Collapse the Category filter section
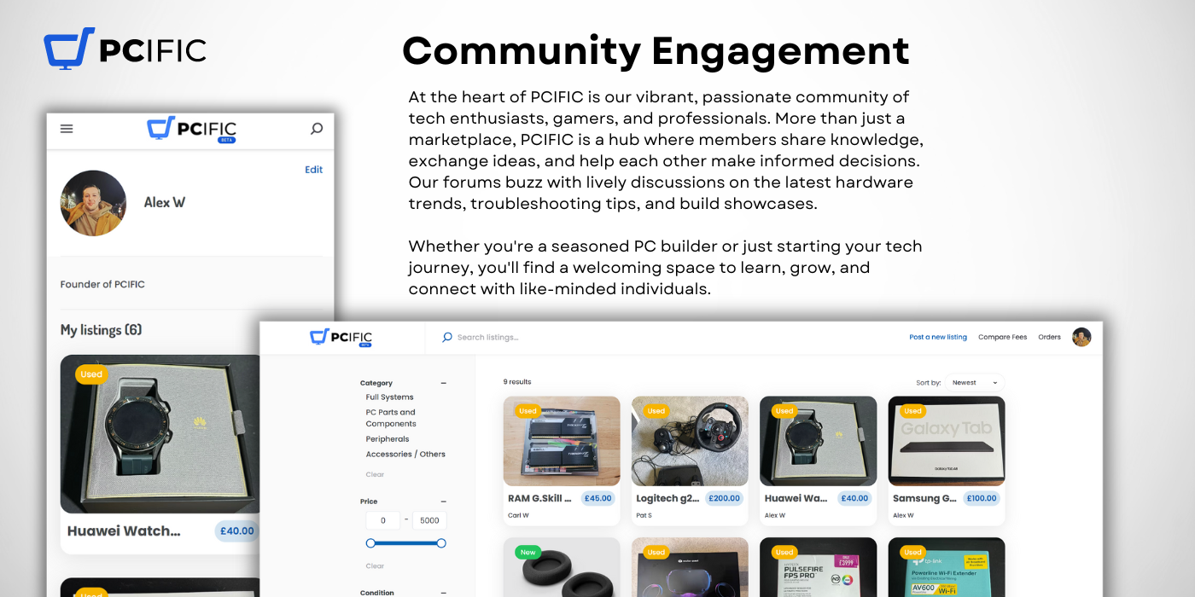1195x597 pixels. pos(443,384)
